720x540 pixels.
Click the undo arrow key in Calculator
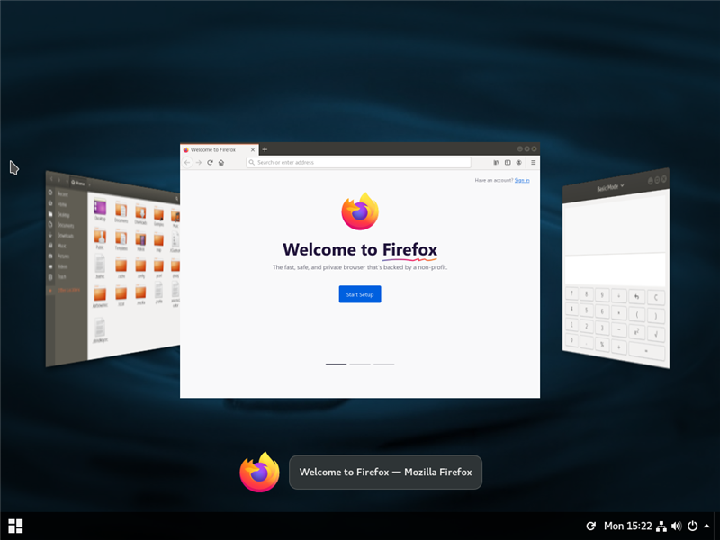pos(636,297)
